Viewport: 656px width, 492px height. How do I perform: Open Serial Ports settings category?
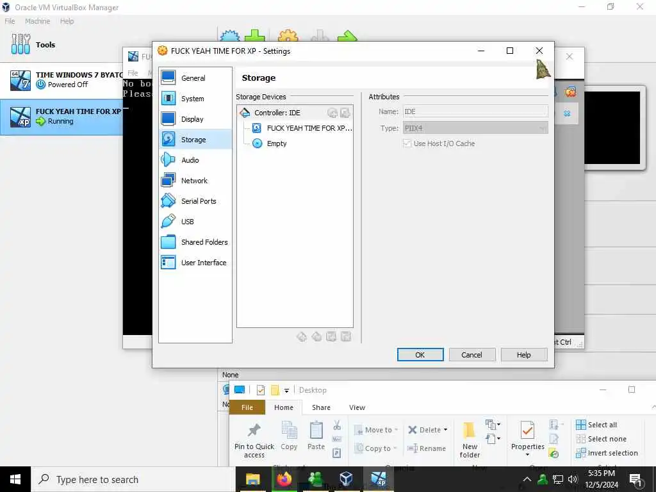pyautogui.click(x=195, y=201)
